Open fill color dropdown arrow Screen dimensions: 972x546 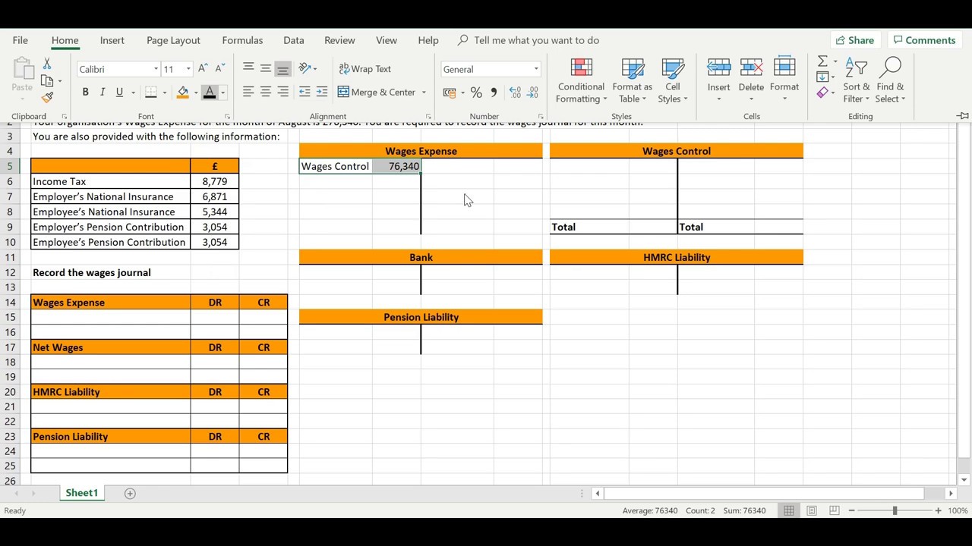(196, 93)
